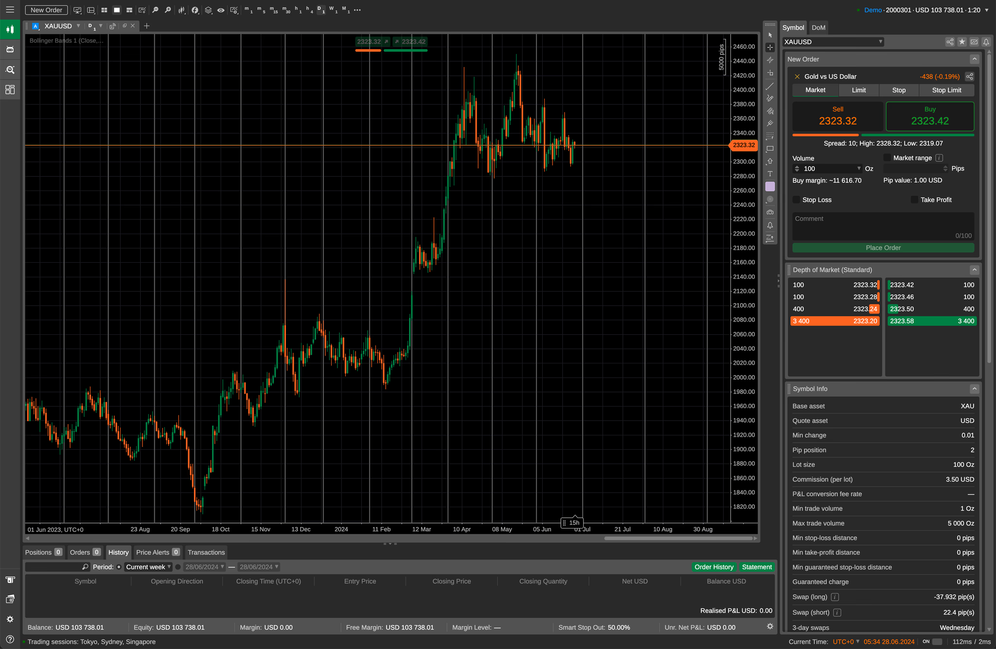Toggle chart objects visibility with eye icon

click(221, 10)
